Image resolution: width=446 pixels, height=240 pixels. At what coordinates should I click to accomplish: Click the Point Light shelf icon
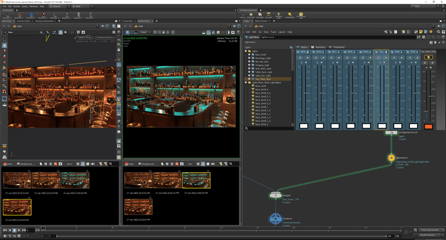pos(251,15)
